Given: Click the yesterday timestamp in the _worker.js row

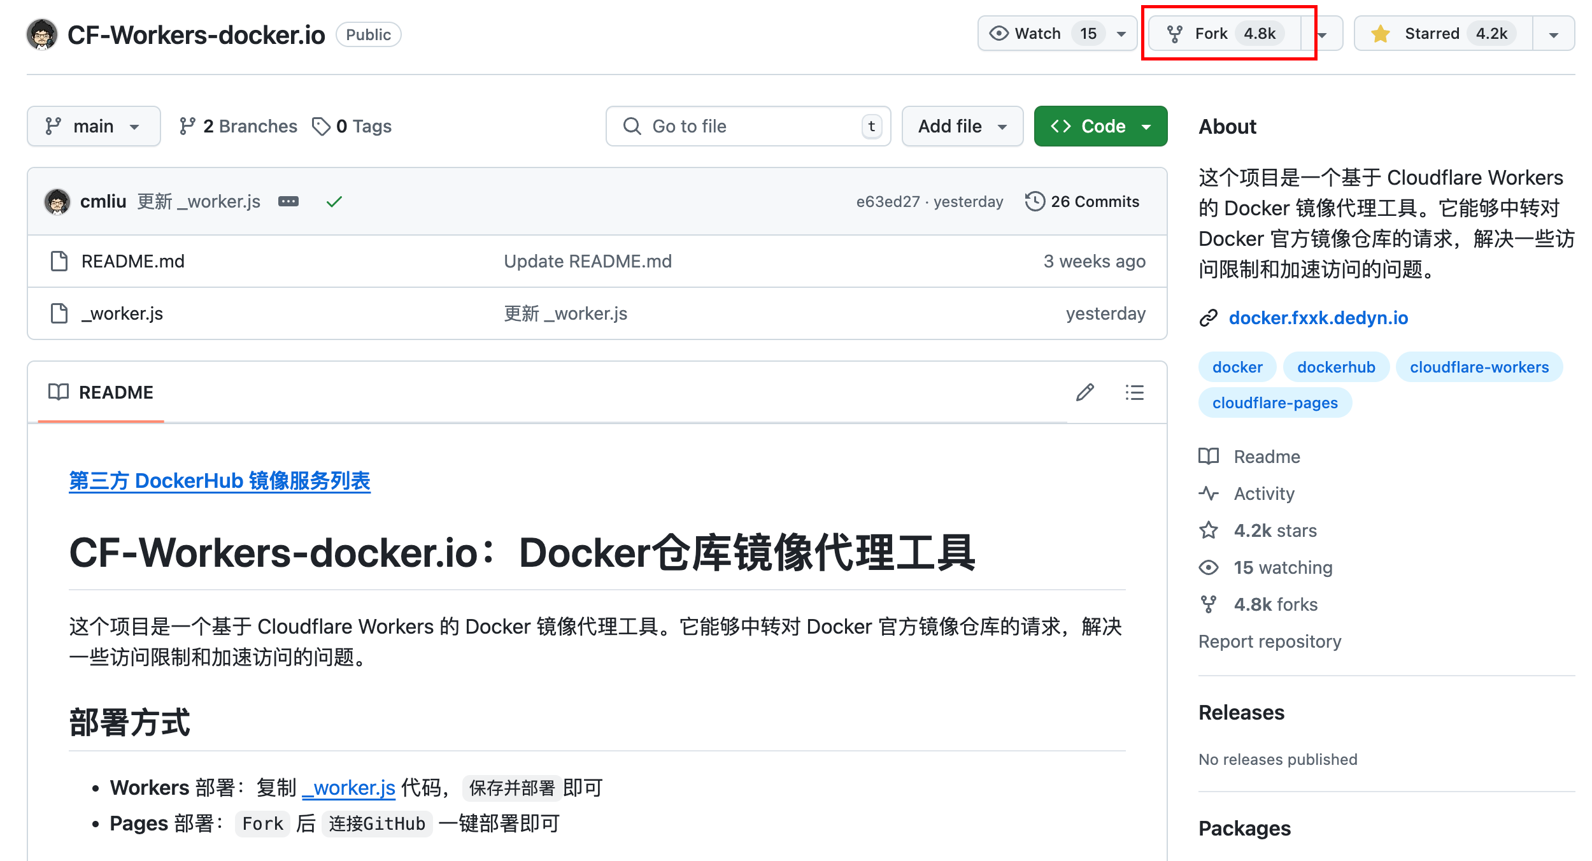Looking at the screenshot, I should coord(1105,313).
